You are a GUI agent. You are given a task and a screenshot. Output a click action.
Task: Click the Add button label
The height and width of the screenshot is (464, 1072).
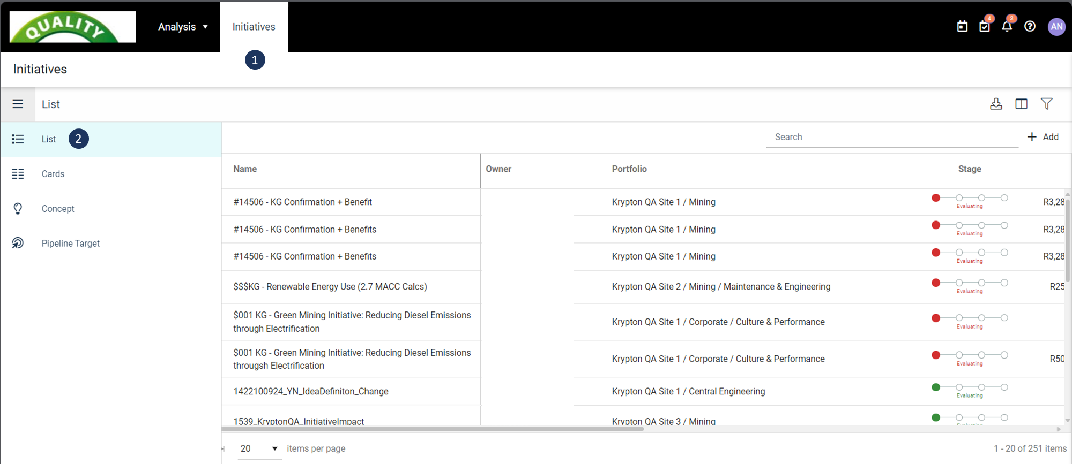click(x=1051, y=137)
